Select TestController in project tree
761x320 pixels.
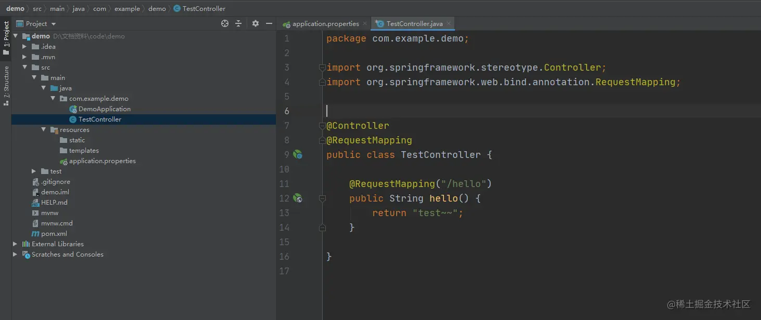tap(99, 119)
